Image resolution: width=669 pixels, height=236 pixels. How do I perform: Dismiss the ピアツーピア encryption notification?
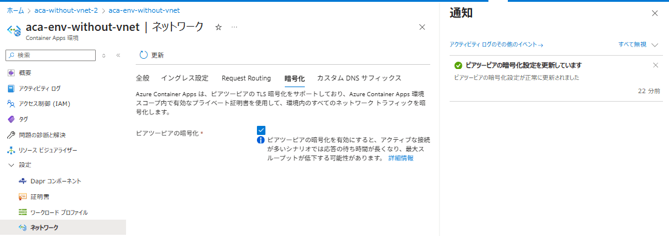coord(656,65)
